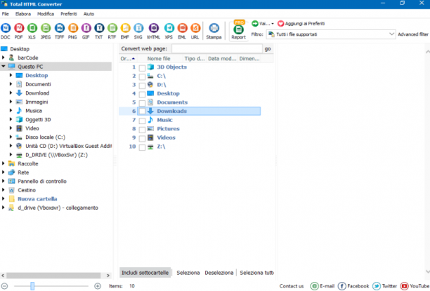The height and width of the screenshot is (291, 430).
Task: Enable the Videos row checkbox
Action: [142, 138]
